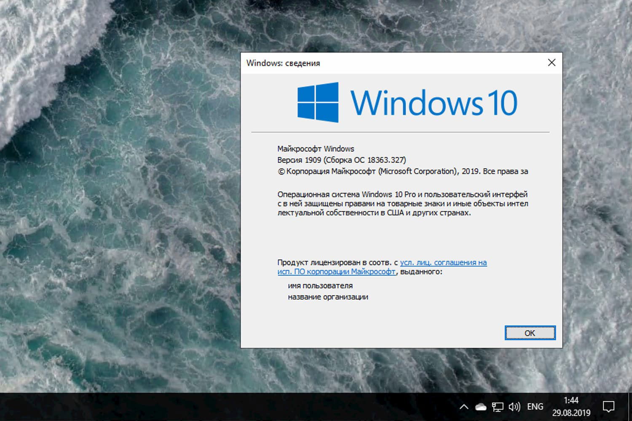Click the ENG language indicator in taskbar
The image size is (632, 421).
(534, 406)
